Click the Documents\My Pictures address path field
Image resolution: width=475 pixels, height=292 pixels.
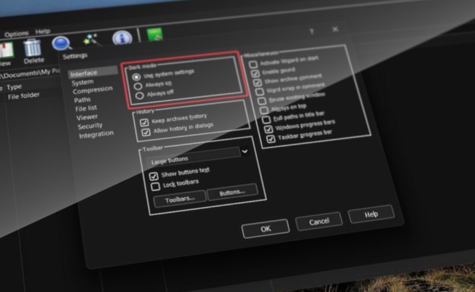pos(30,72)
